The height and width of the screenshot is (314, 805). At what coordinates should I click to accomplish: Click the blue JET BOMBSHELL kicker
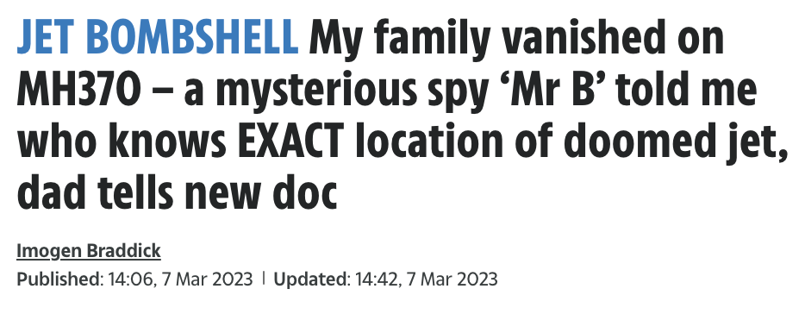coord(158,37)
